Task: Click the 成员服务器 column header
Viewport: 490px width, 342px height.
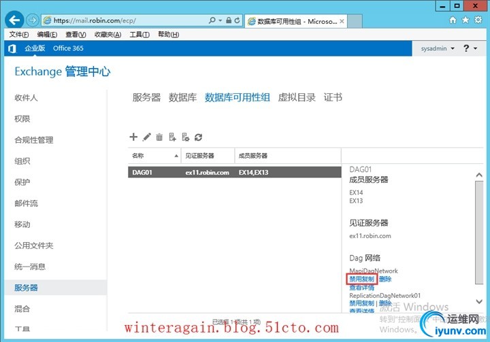Action: tap(288, 156)
